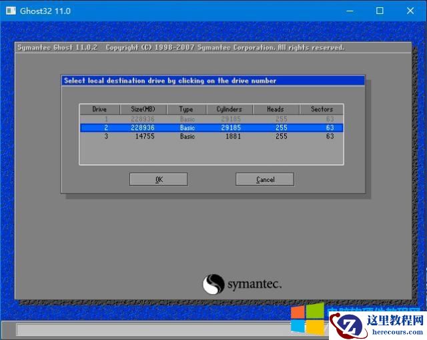Click the Ghost32 window title bar icon
Image resolution: width=427 pixels, height=340 pixels.
tap(11, 11)
